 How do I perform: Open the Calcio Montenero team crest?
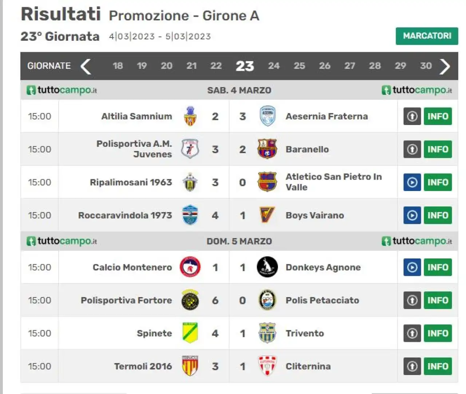coord(190,267)
